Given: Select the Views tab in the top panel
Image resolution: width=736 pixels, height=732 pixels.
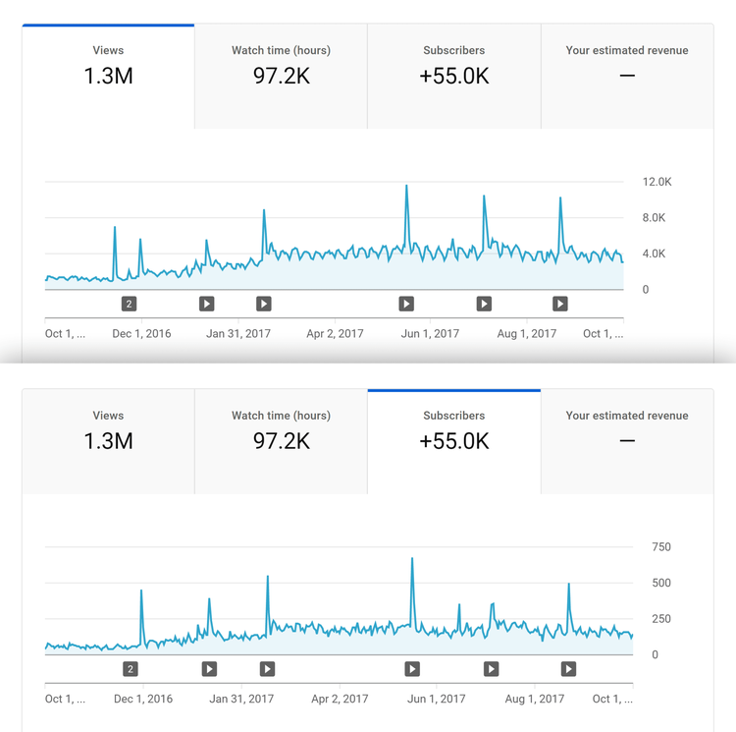Looking at the screenshot, I should click(x=108, y=76).
